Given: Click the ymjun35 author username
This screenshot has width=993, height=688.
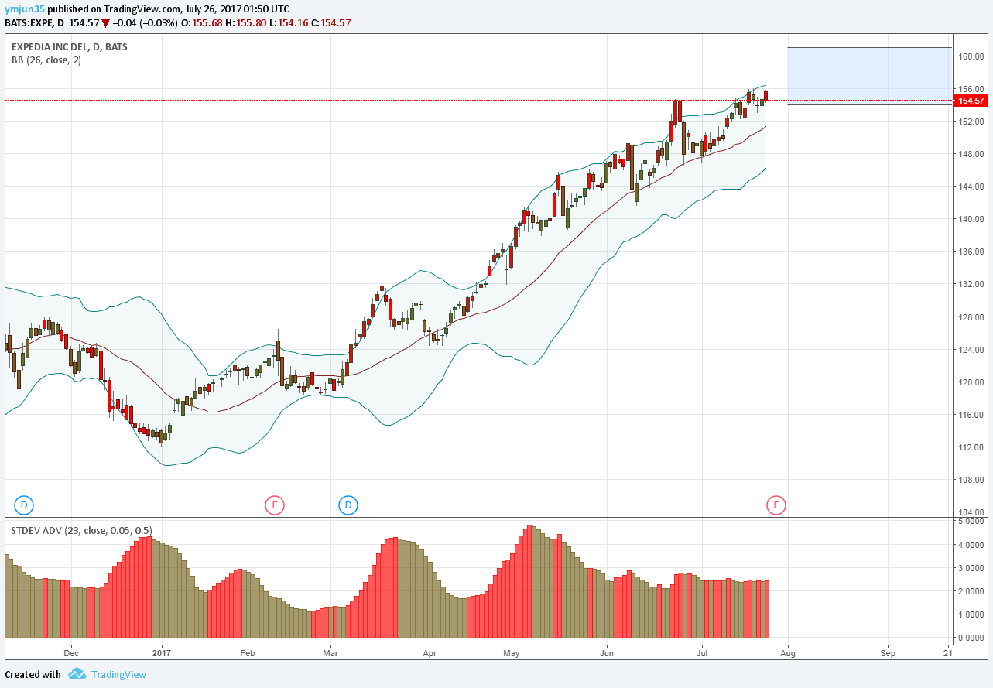Looking at the screenshot, I should 24,9.
